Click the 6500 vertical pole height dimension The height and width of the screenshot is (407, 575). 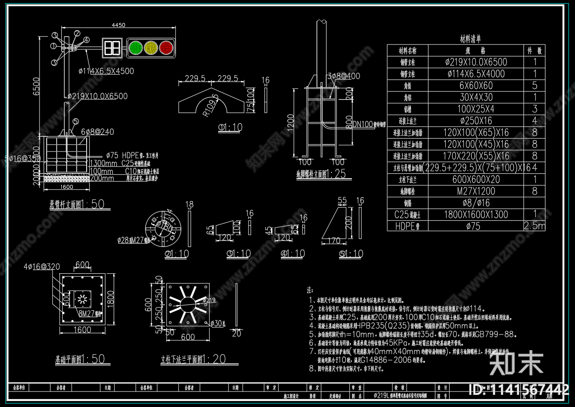point(37,88)
